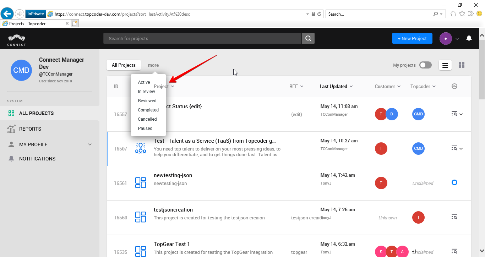Open browser favorites star
The height and width of the screenshot is (257, 485).
pos(462,14)
